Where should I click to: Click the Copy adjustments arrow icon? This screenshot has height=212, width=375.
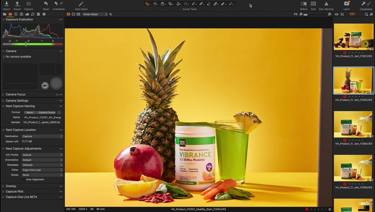(x=364, y=3)
